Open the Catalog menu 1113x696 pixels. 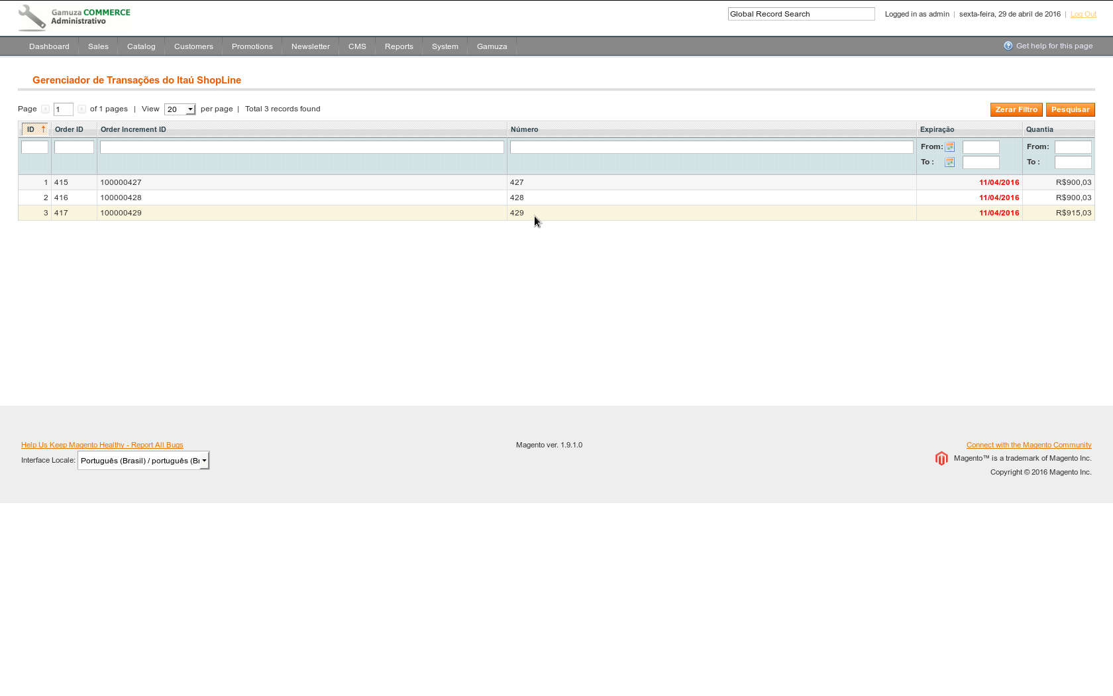click(x=141, y=46)
